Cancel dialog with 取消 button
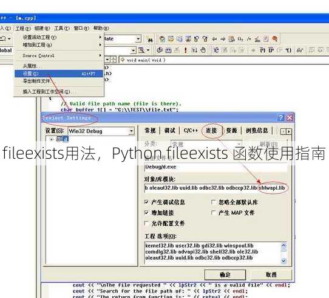 click(x=271, y=275)
